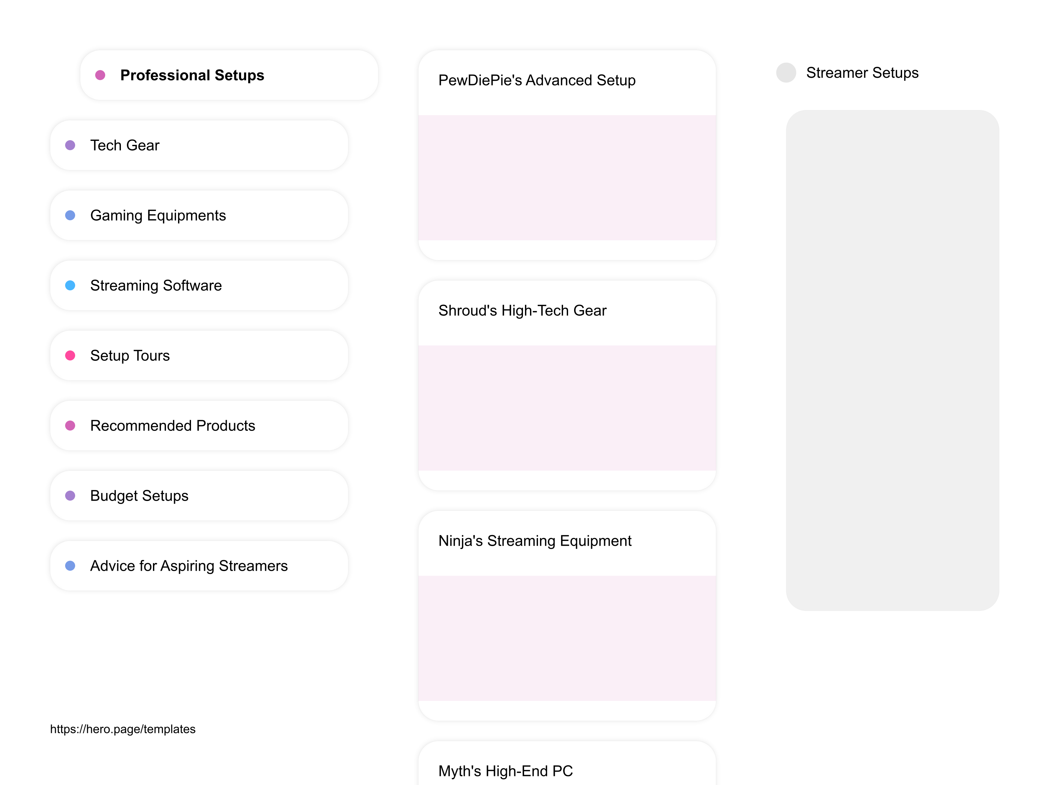1049x785 pixels.
Task: Click the gray circle icon beside Streamer Setups
Action: (787, 72)
